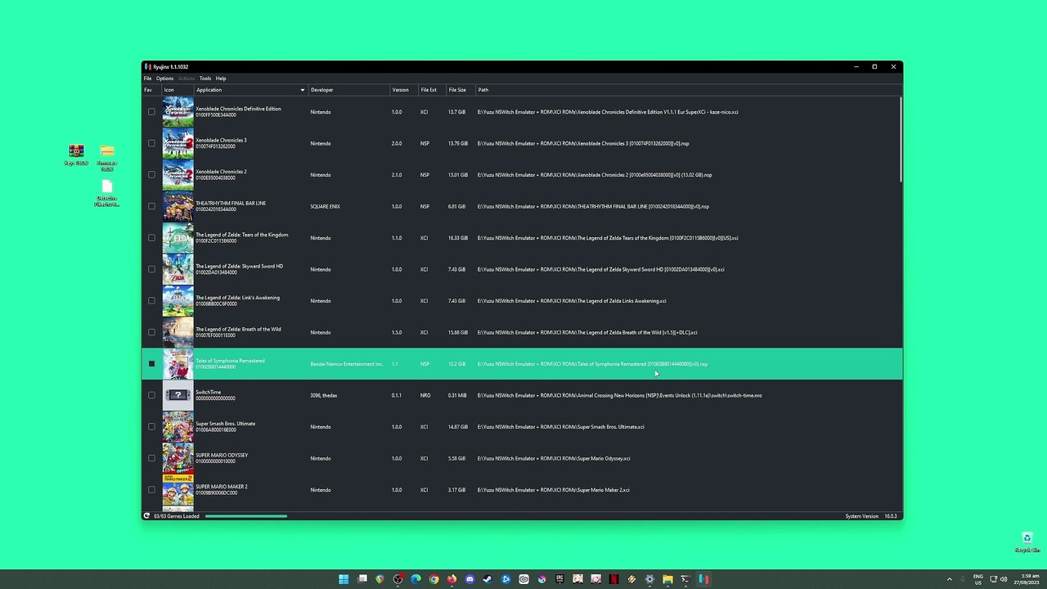The height and width of the screenshot is (589, 1047).
Task: Click the Link's Awakening game icon
Action: click(177, 301)
